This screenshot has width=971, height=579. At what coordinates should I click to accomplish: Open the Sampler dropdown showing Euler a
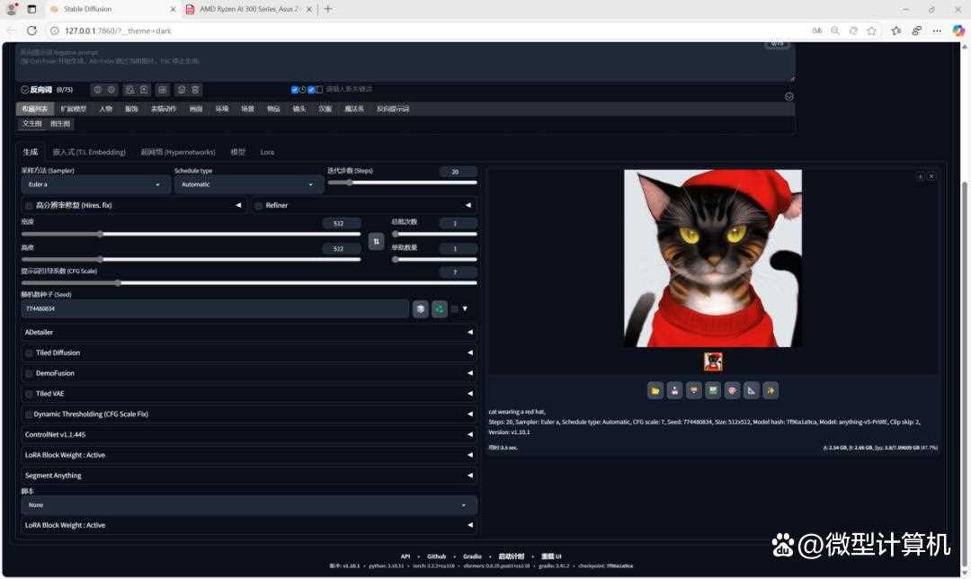click(95, 184)
